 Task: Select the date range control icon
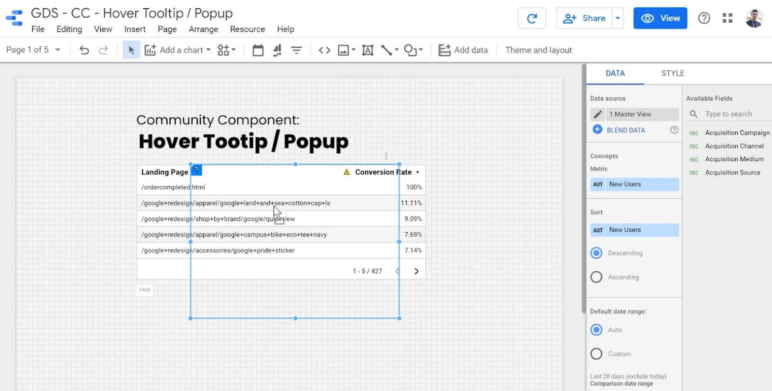[x=258, y=50]
